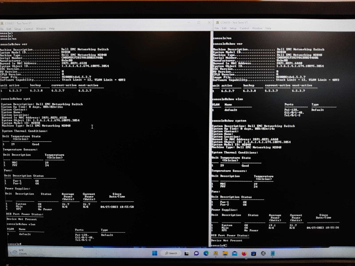355x266 pixels.
Task: Click 'console#show ver' line in left terminal
Action: (x=13, y=44)
